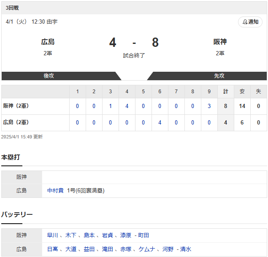Select the 阪神 team name in header

220,42
